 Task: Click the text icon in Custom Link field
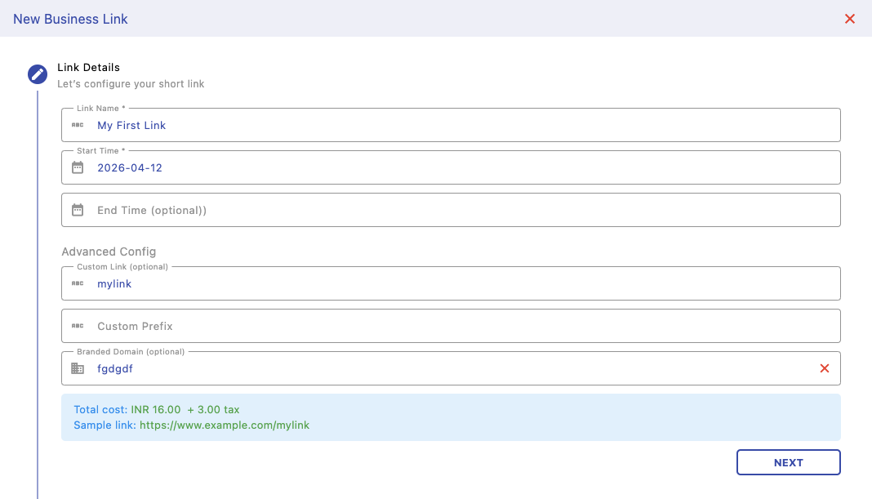78,283
